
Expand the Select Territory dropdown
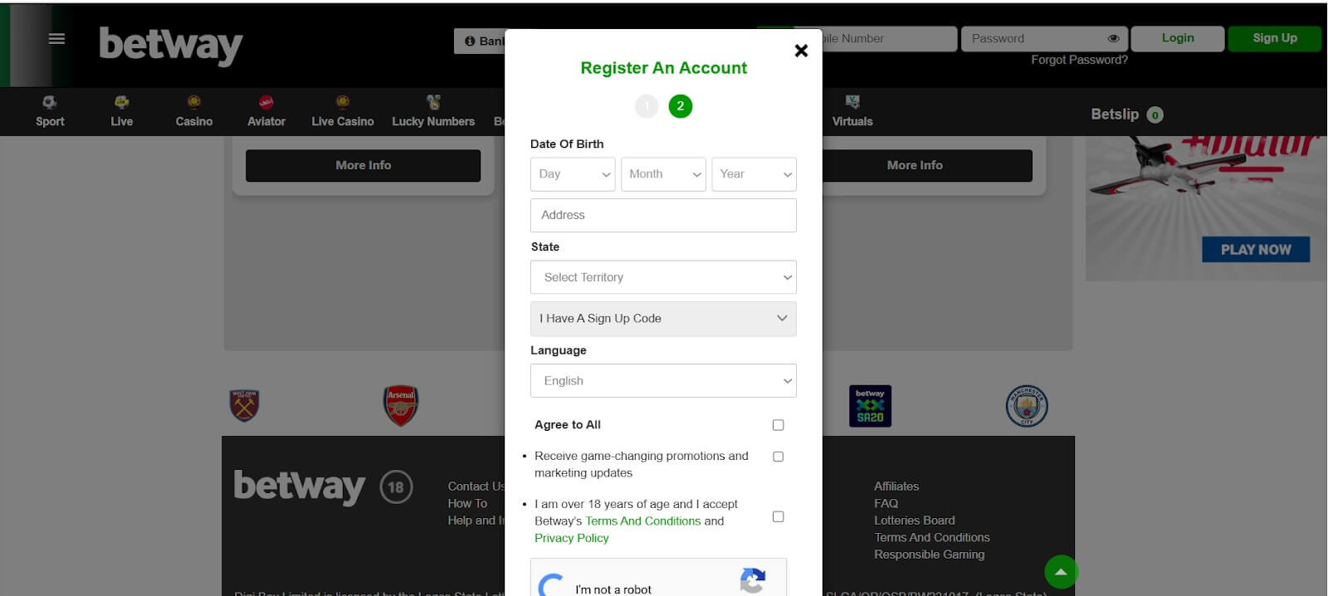[662, 277]
